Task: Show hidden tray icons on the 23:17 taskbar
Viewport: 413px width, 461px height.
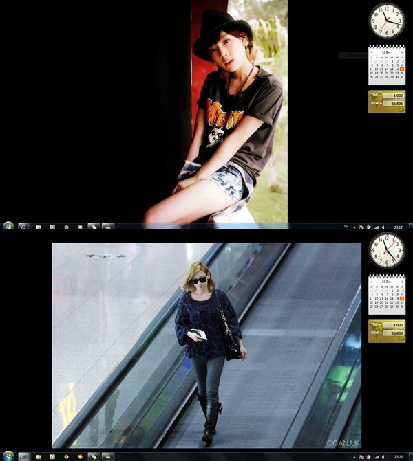Action: coord(354,227)
